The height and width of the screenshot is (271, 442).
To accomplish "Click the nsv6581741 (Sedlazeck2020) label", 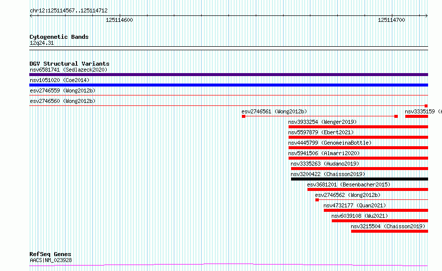I will (x=69, y=70).
